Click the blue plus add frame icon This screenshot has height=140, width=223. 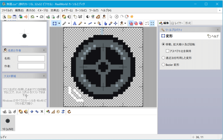(32, 112)
